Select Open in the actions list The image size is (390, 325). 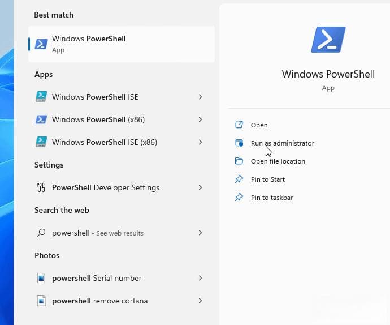(259, 125)
